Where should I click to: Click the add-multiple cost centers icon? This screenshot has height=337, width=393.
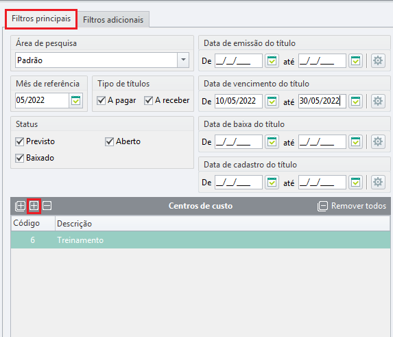[x=21, y=206]
